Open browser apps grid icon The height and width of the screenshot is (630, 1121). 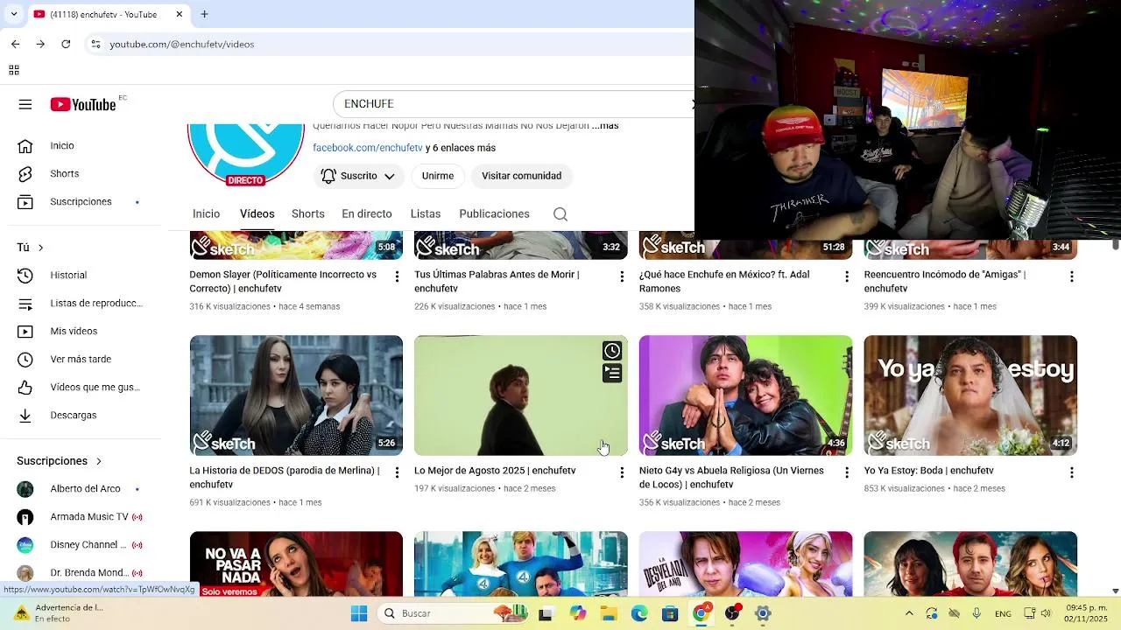[14, 70]
